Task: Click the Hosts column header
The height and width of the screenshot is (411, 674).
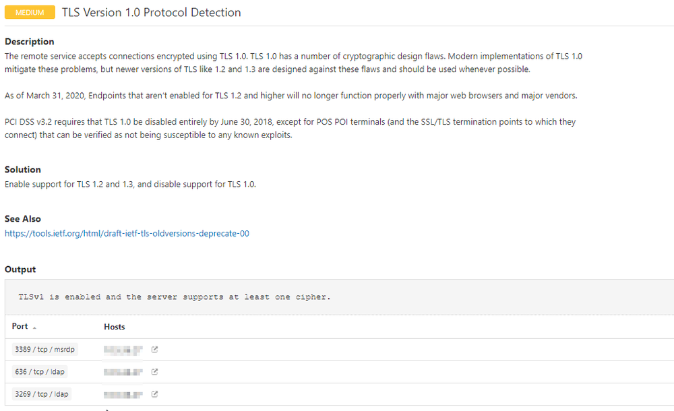Action: [115, 327]
